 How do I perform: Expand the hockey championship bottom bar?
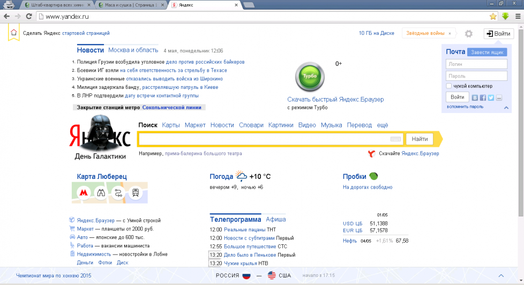[501, 275]
